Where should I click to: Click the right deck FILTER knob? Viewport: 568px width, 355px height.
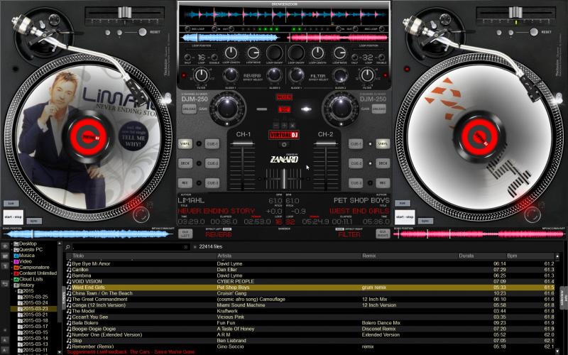click(367, 75)
